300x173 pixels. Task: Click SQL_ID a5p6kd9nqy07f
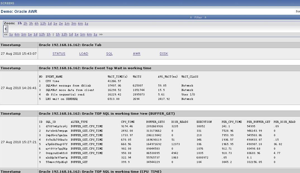click(x=57, y=144)
